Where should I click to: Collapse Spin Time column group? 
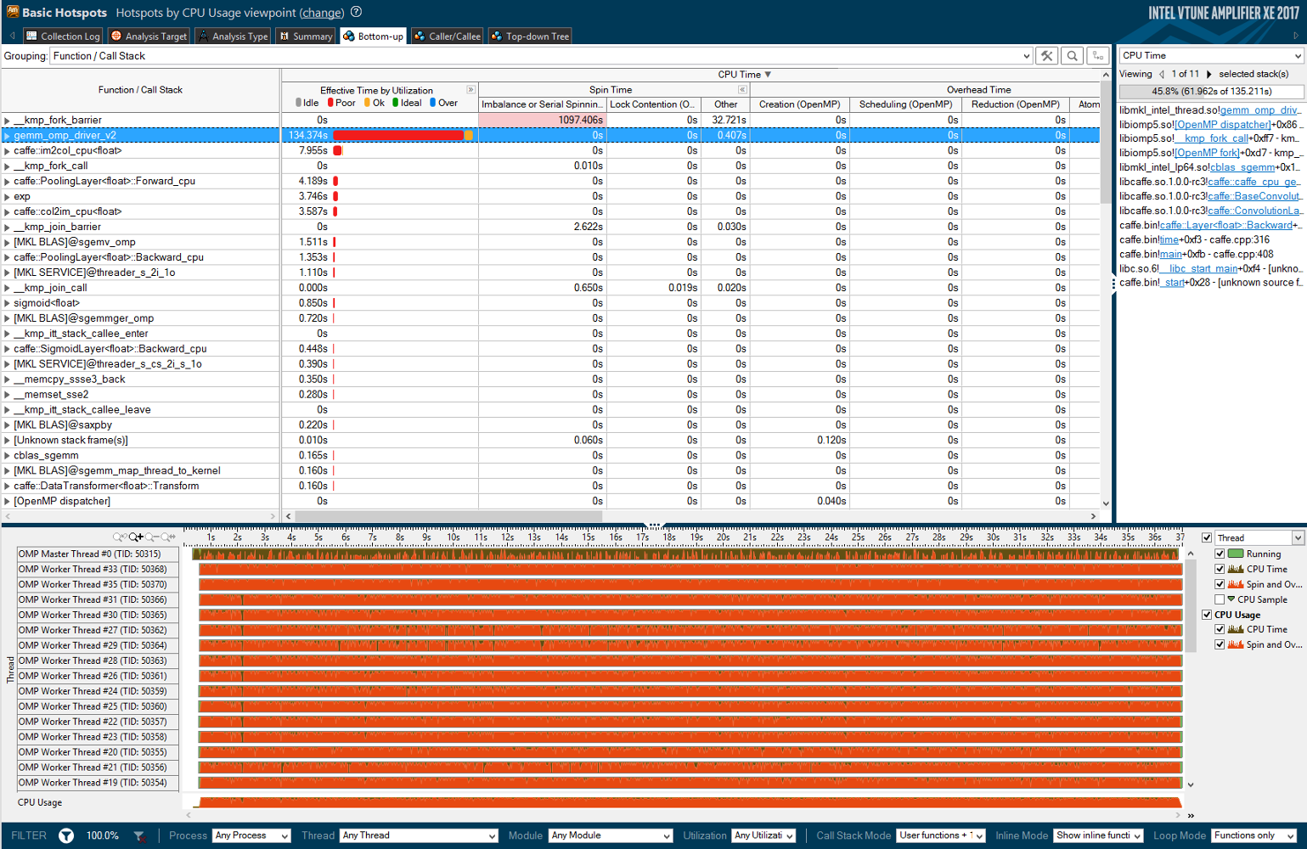[742, 89]
